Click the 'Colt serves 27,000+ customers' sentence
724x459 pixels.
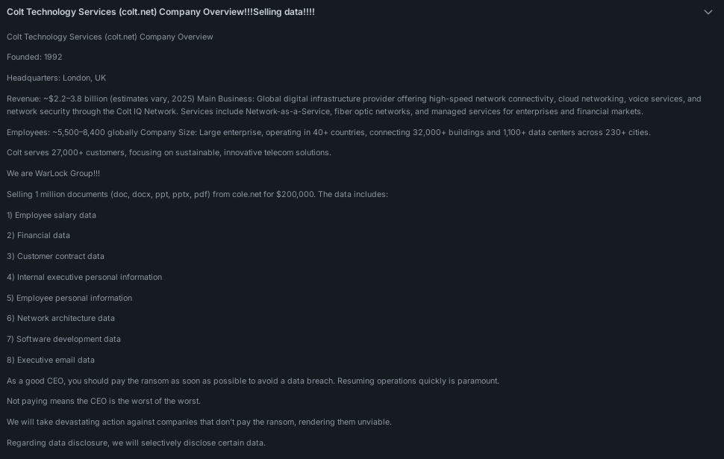pos(169,153)
